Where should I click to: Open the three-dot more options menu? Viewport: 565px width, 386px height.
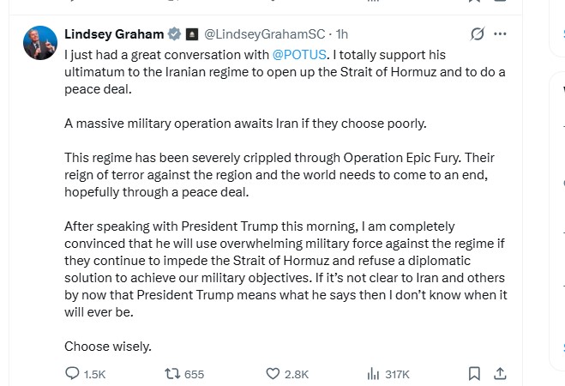[501, 34]
